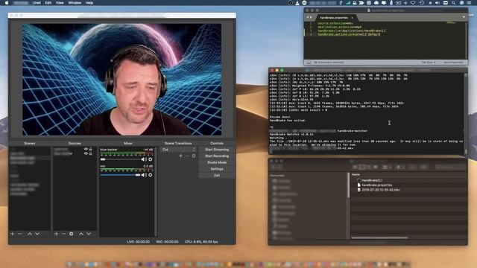This screenshot has width=477, height=268.
Task: Move source up in Sources list
Action: point(81,234)
